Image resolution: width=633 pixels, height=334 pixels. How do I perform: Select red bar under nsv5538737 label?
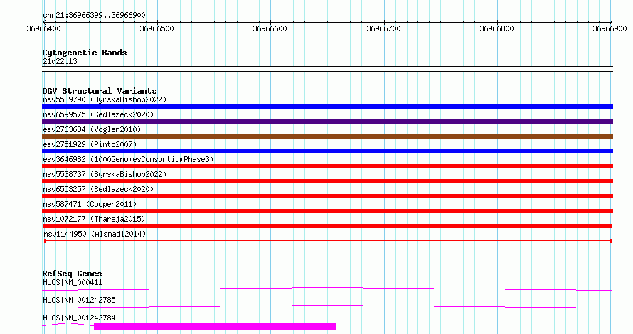tap(327, 181)
